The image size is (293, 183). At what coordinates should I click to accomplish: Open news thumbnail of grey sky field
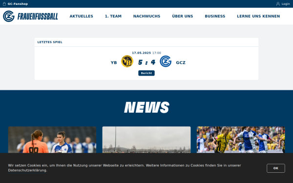146,140
